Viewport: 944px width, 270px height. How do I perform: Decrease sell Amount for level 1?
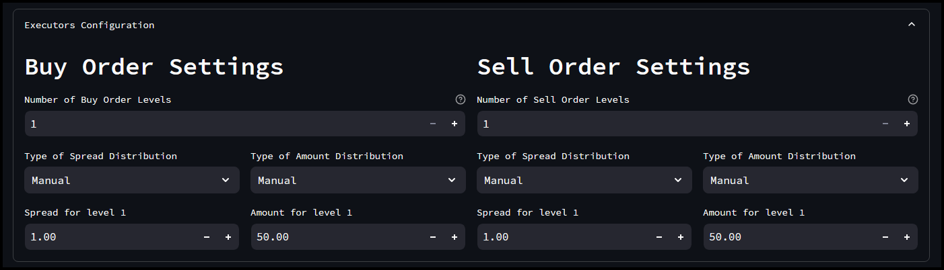pyautogui.click(x=885, y=237)
